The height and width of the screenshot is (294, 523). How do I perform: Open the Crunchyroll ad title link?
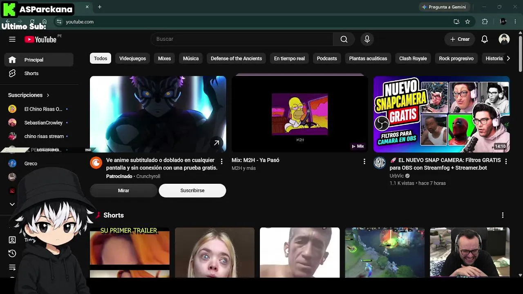(x=162, y=164)
